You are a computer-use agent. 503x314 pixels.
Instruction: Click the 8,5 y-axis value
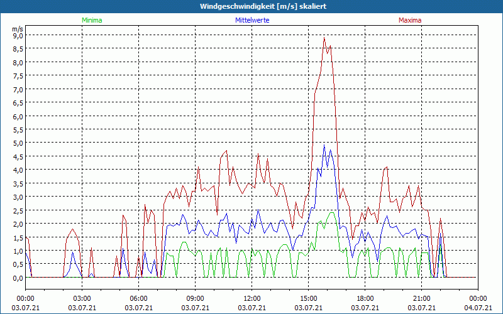point(18,49)
